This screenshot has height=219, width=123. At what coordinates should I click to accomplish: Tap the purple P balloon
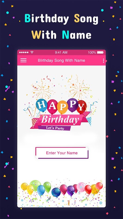(x=72, y=105)
